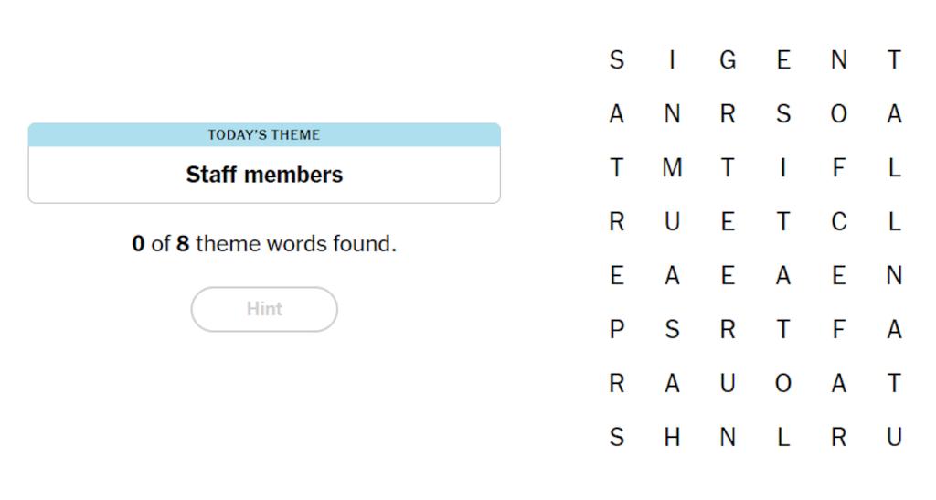The width and height of the screenshot is (936, 500).
Task: Tap the U ending the bottom row
Action: 894,437
